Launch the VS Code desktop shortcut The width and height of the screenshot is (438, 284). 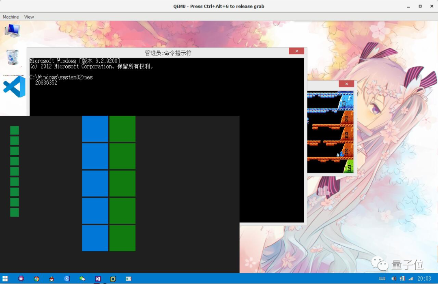click(14, 86)
